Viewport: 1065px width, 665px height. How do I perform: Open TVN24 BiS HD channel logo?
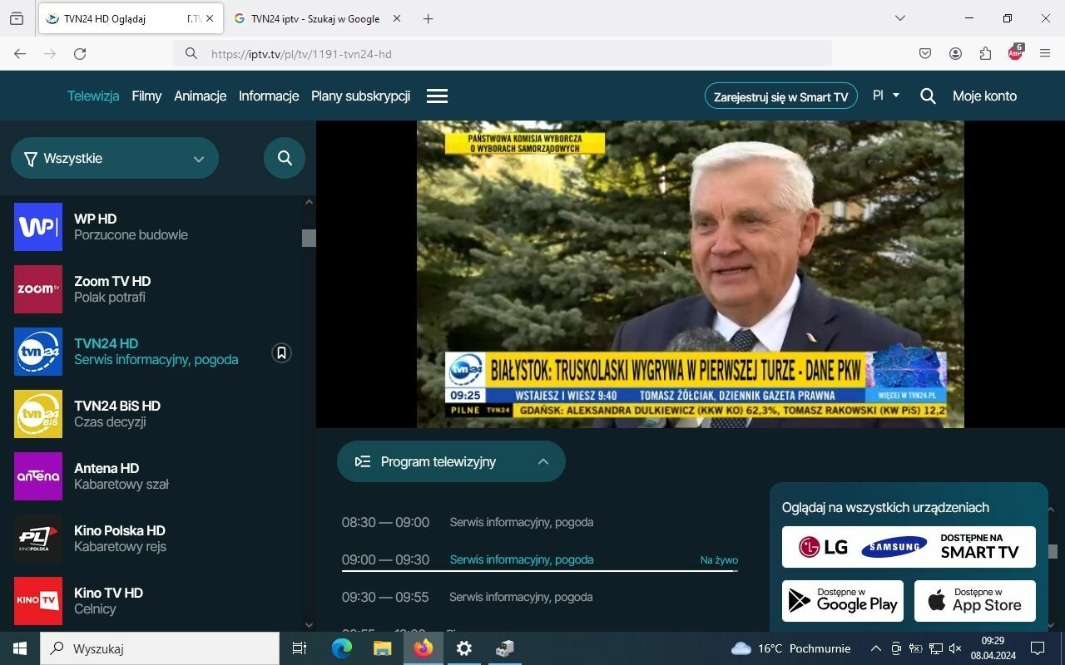38,414
